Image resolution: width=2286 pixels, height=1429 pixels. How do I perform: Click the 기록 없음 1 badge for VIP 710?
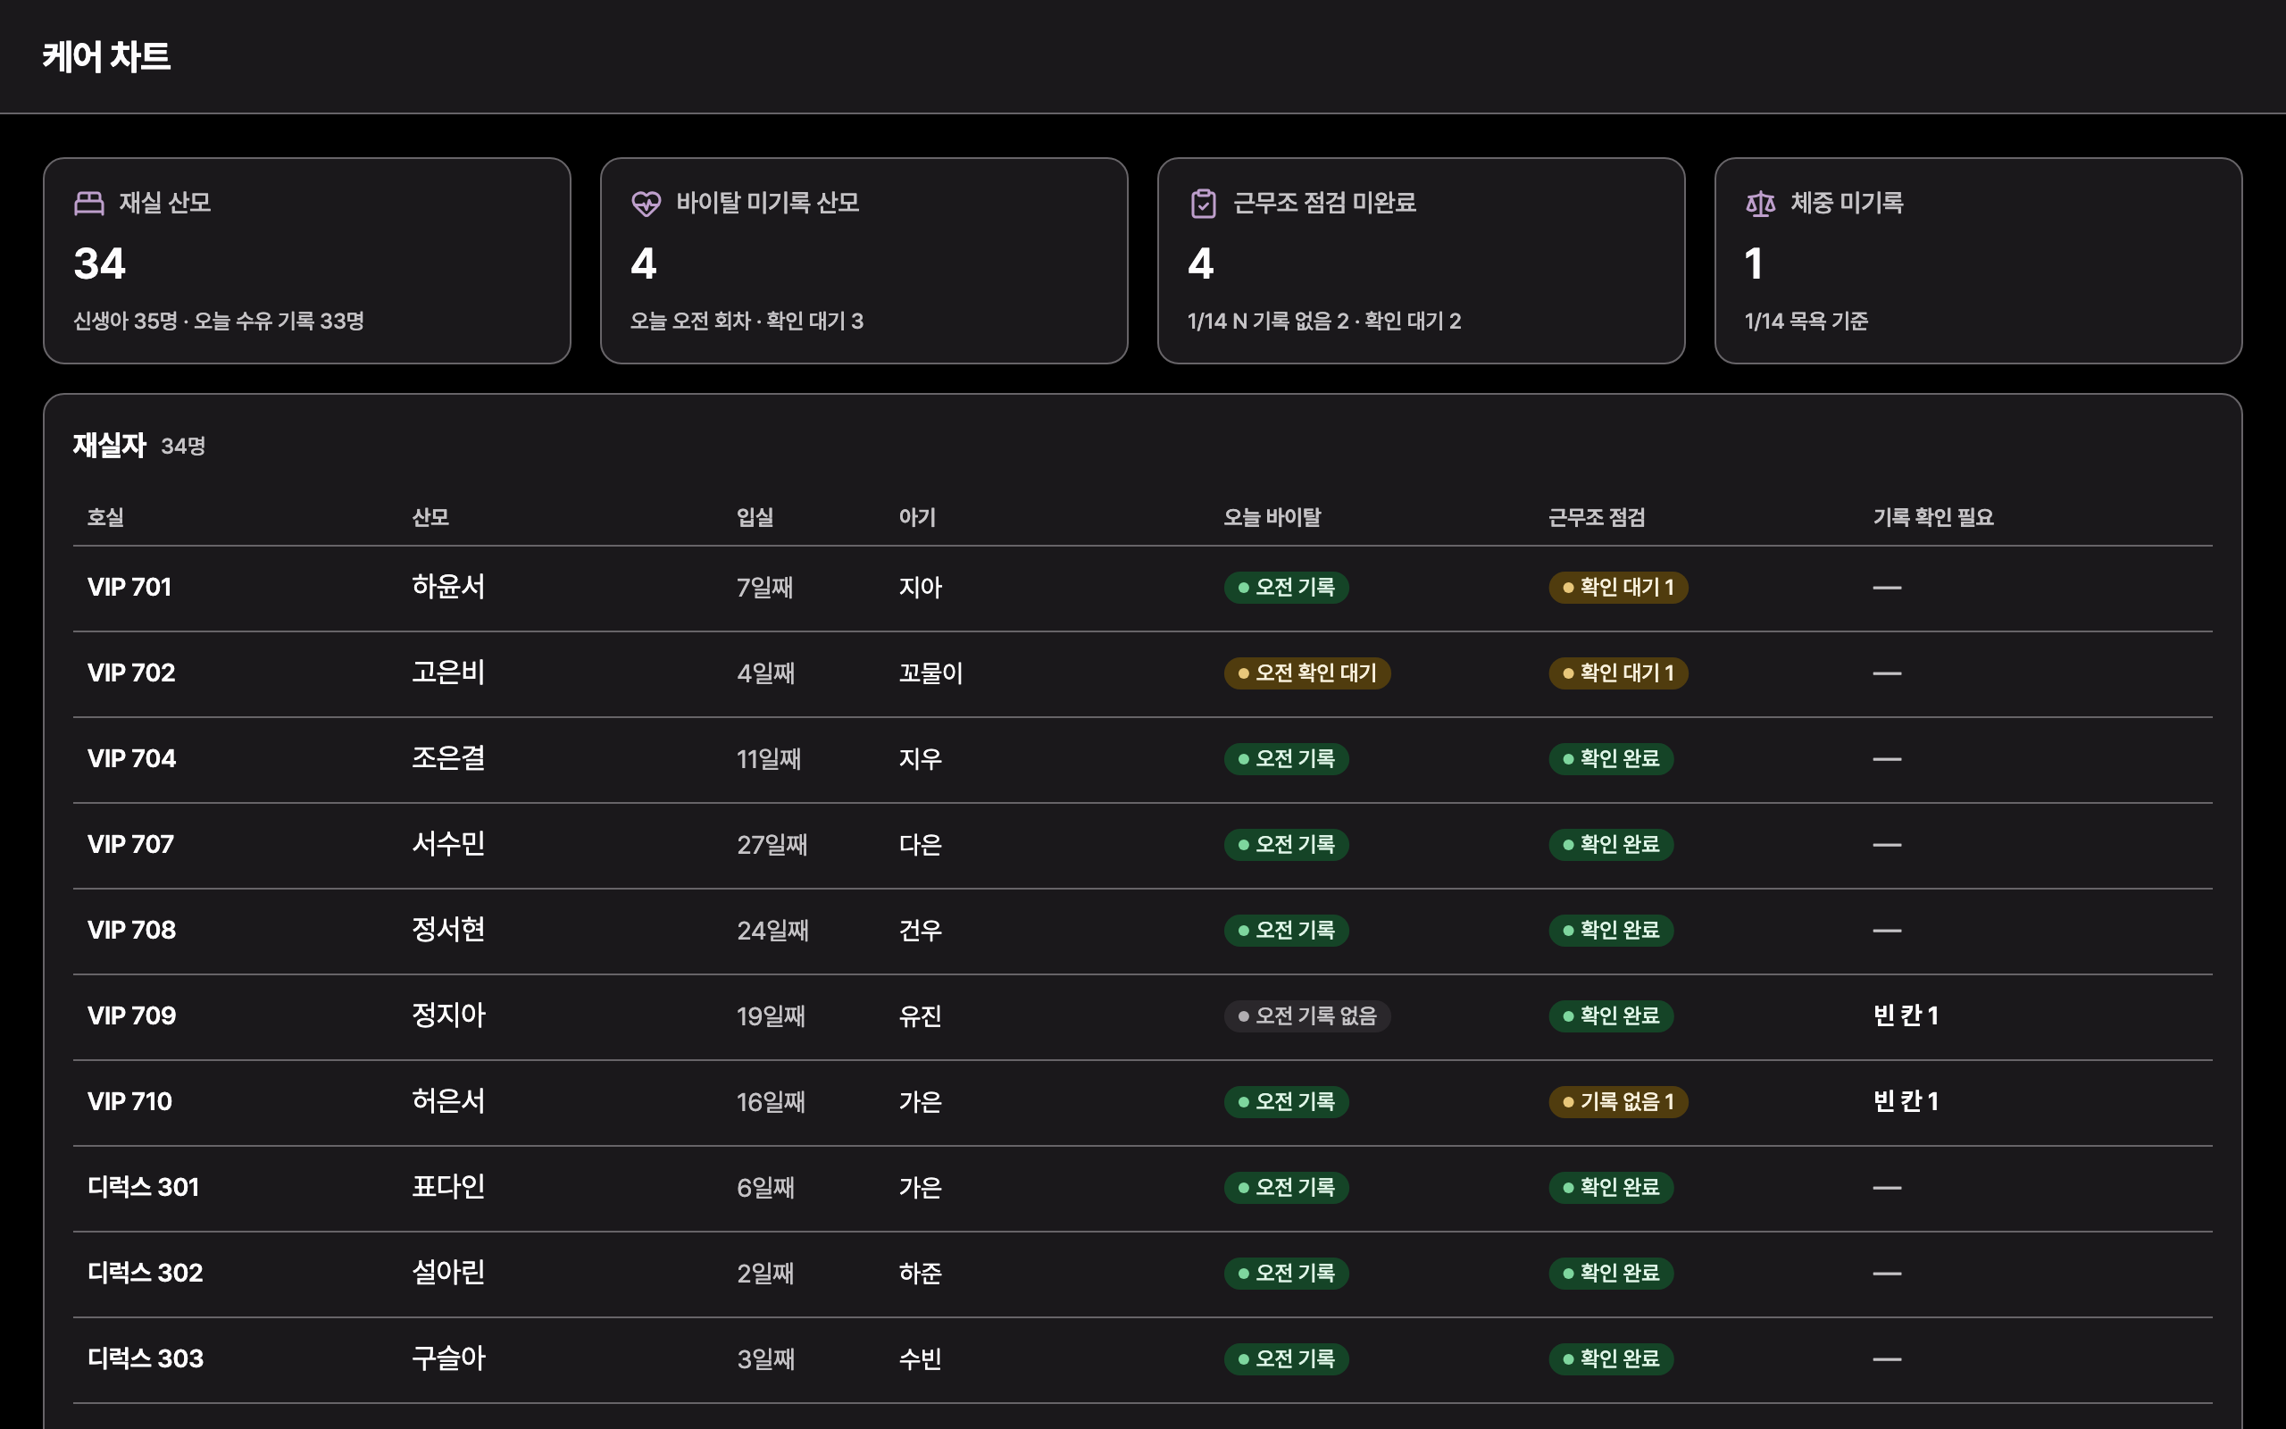(1618, 1101)
